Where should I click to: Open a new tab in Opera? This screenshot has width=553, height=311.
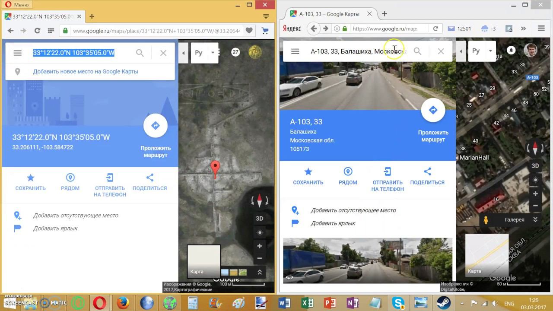tap(92, 16)
